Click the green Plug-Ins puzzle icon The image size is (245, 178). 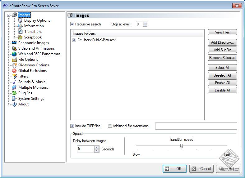14,93
